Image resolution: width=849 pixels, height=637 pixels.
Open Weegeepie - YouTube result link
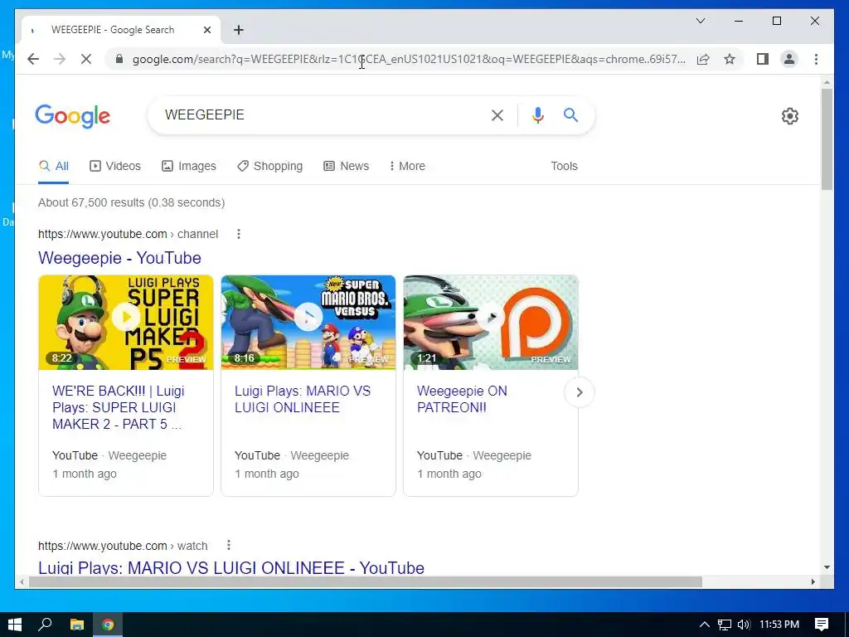coord(119,258)
